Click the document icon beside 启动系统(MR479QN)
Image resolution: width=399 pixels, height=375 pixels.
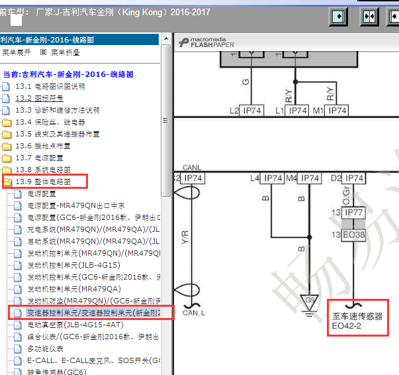point(18,242)
